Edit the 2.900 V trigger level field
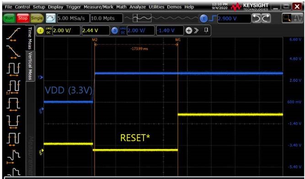The image size is (305, 179). pos(234,19)
